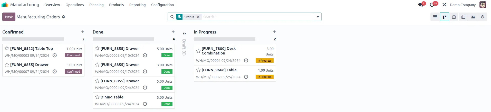The width and height of the screenshot is (491, 112).
Task: Click the Confirmed column header title
Action: click(x=13, y=32)
